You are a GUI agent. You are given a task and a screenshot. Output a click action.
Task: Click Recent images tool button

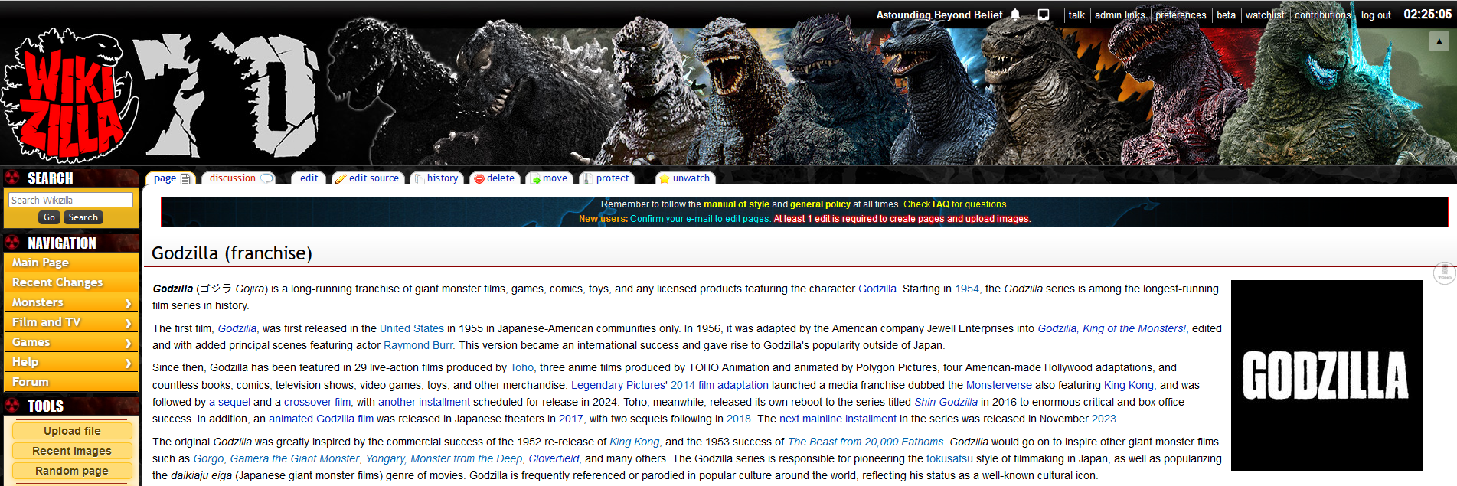[x=72, y=451]
